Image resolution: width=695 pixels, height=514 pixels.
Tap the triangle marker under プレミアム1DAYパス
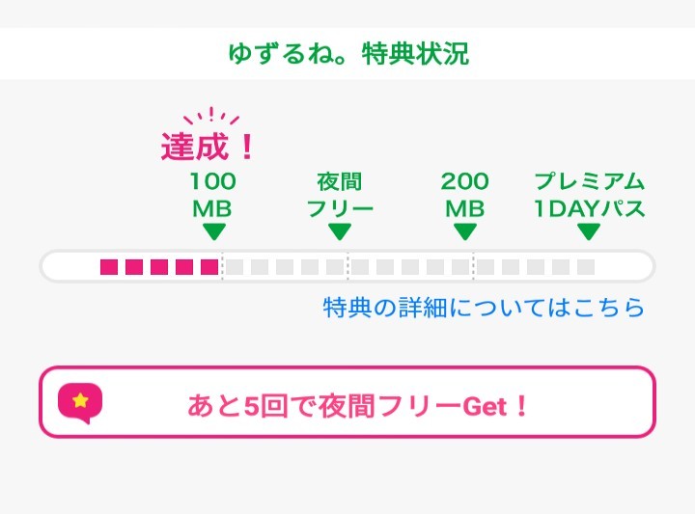(x=589, y=231)
